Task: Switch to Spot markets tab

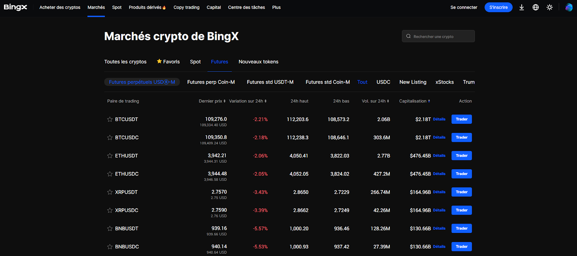Action: tap(195, 62)
